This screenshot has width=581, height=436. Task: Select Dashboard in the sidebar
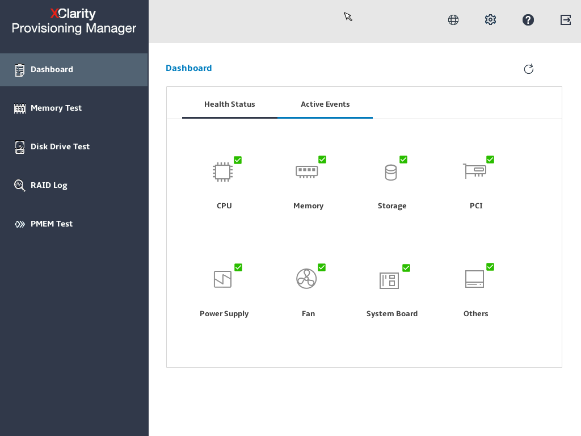tap(74, 70)
